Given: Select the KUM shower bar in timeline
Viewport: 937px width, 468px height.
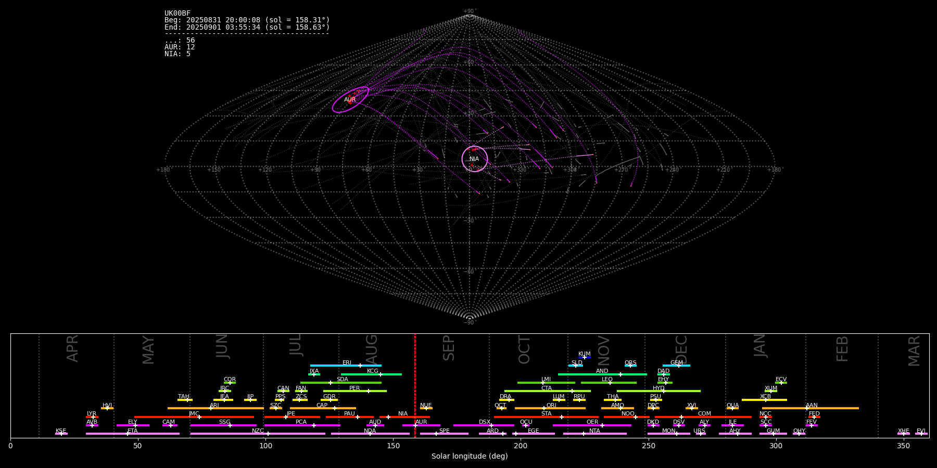Looking at the screenshot, I should pyautogui.click(x=585, y=357).
